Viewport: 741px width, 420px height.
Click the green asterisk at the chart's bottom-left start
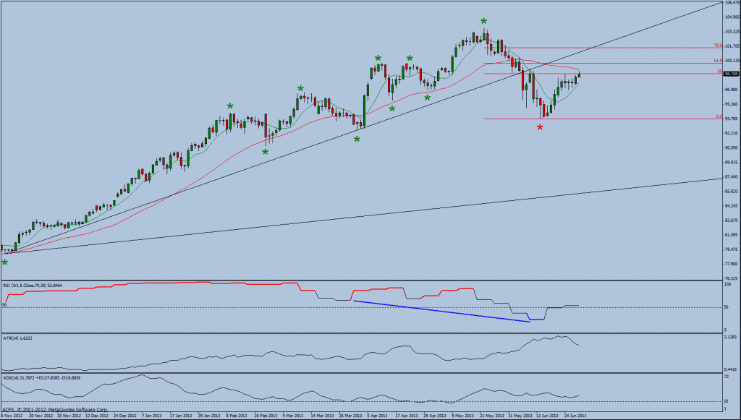pyautogui.click(x=5, y=260)
